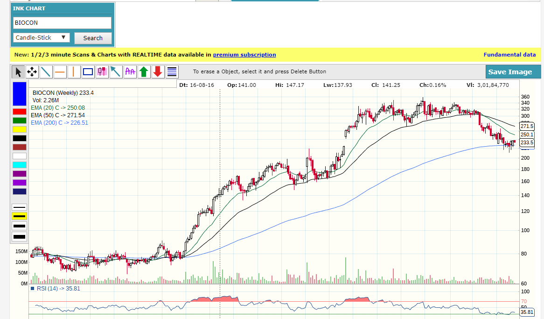Add a red down arrow marker
Image resolution: width=544 pixels, height=319 pixels.
pyautogui.click(x=158, y=72)
